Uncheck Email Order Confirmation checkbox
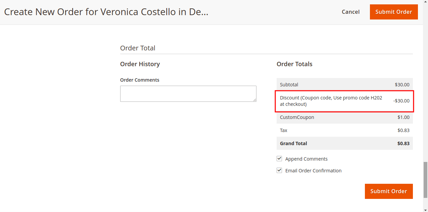 (279, 170)
